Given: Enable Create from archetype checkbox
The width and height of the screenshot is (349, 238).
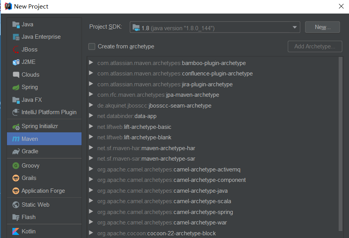Looking at the screenshot, I should tap(92, 46).
